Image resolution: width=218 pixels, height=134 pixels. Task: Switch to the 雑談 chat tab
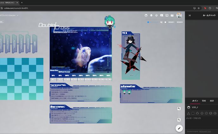coord(212,101)
